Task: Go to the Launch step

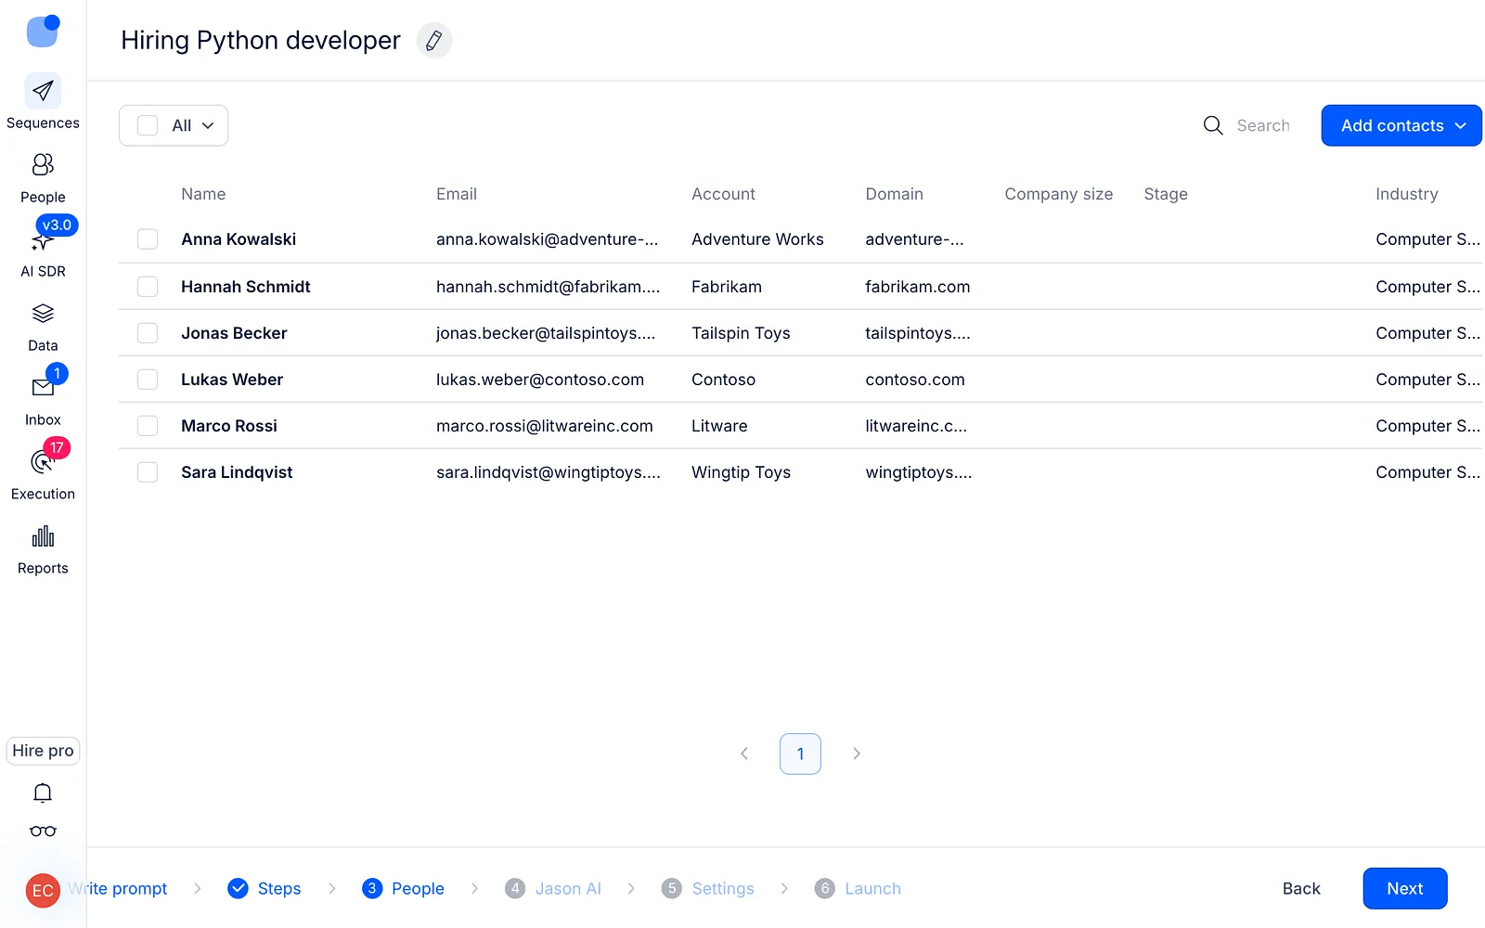Action: point(858,888)
